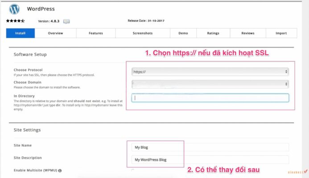309x178 pixels.
Task: Open the Import tab
Action: pos(281,33)
